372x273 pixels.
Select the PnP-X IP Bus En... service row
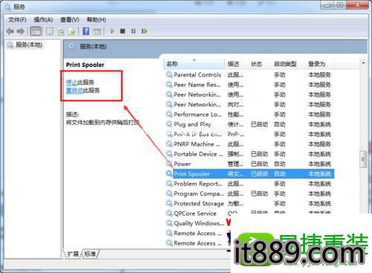point(249,134)
